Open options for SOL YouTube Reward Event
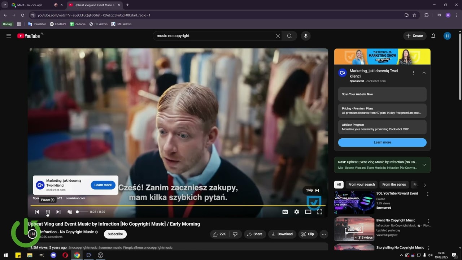 click(428, 194)
